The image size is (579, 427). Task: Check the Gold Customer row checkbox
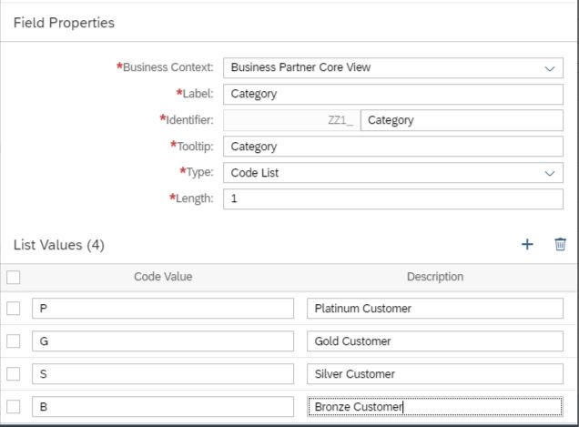(x=14, y=341)
